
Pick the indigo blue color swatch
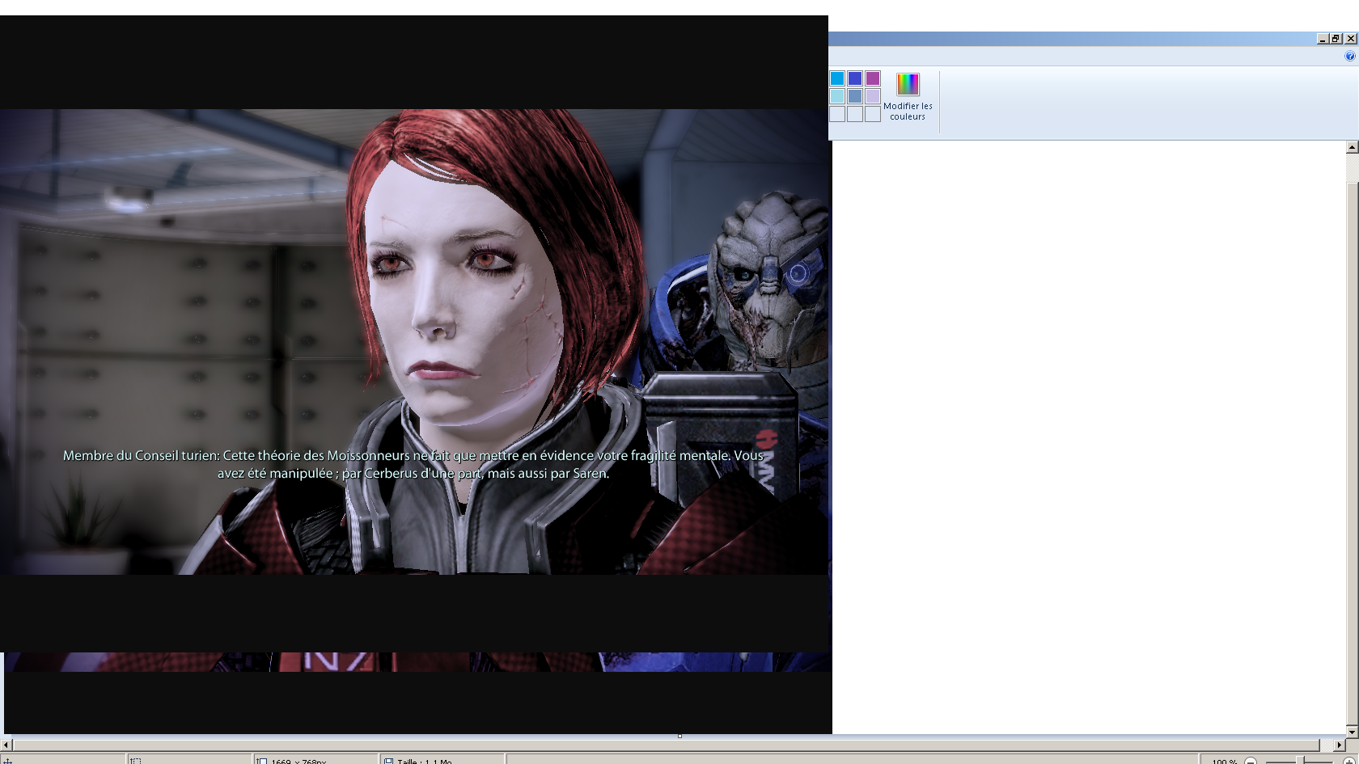point(855,78)
